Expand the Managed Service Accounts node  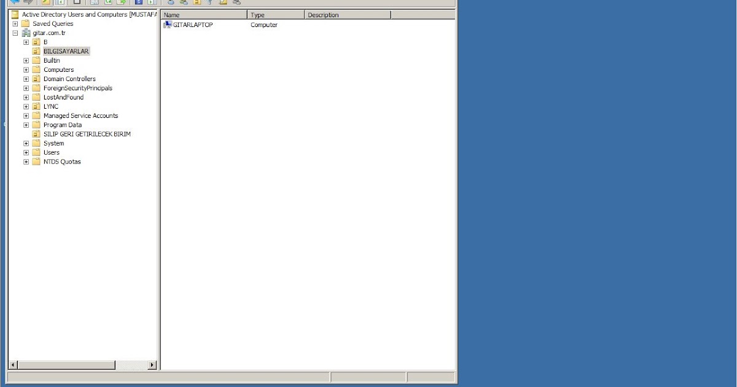[26, 116]
